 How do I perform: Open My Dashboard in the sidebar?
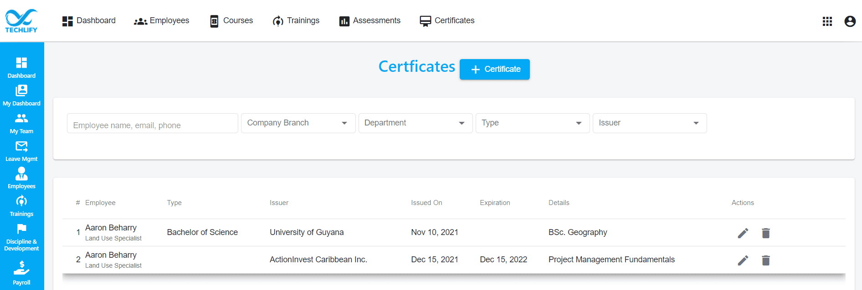coord(21,95)
